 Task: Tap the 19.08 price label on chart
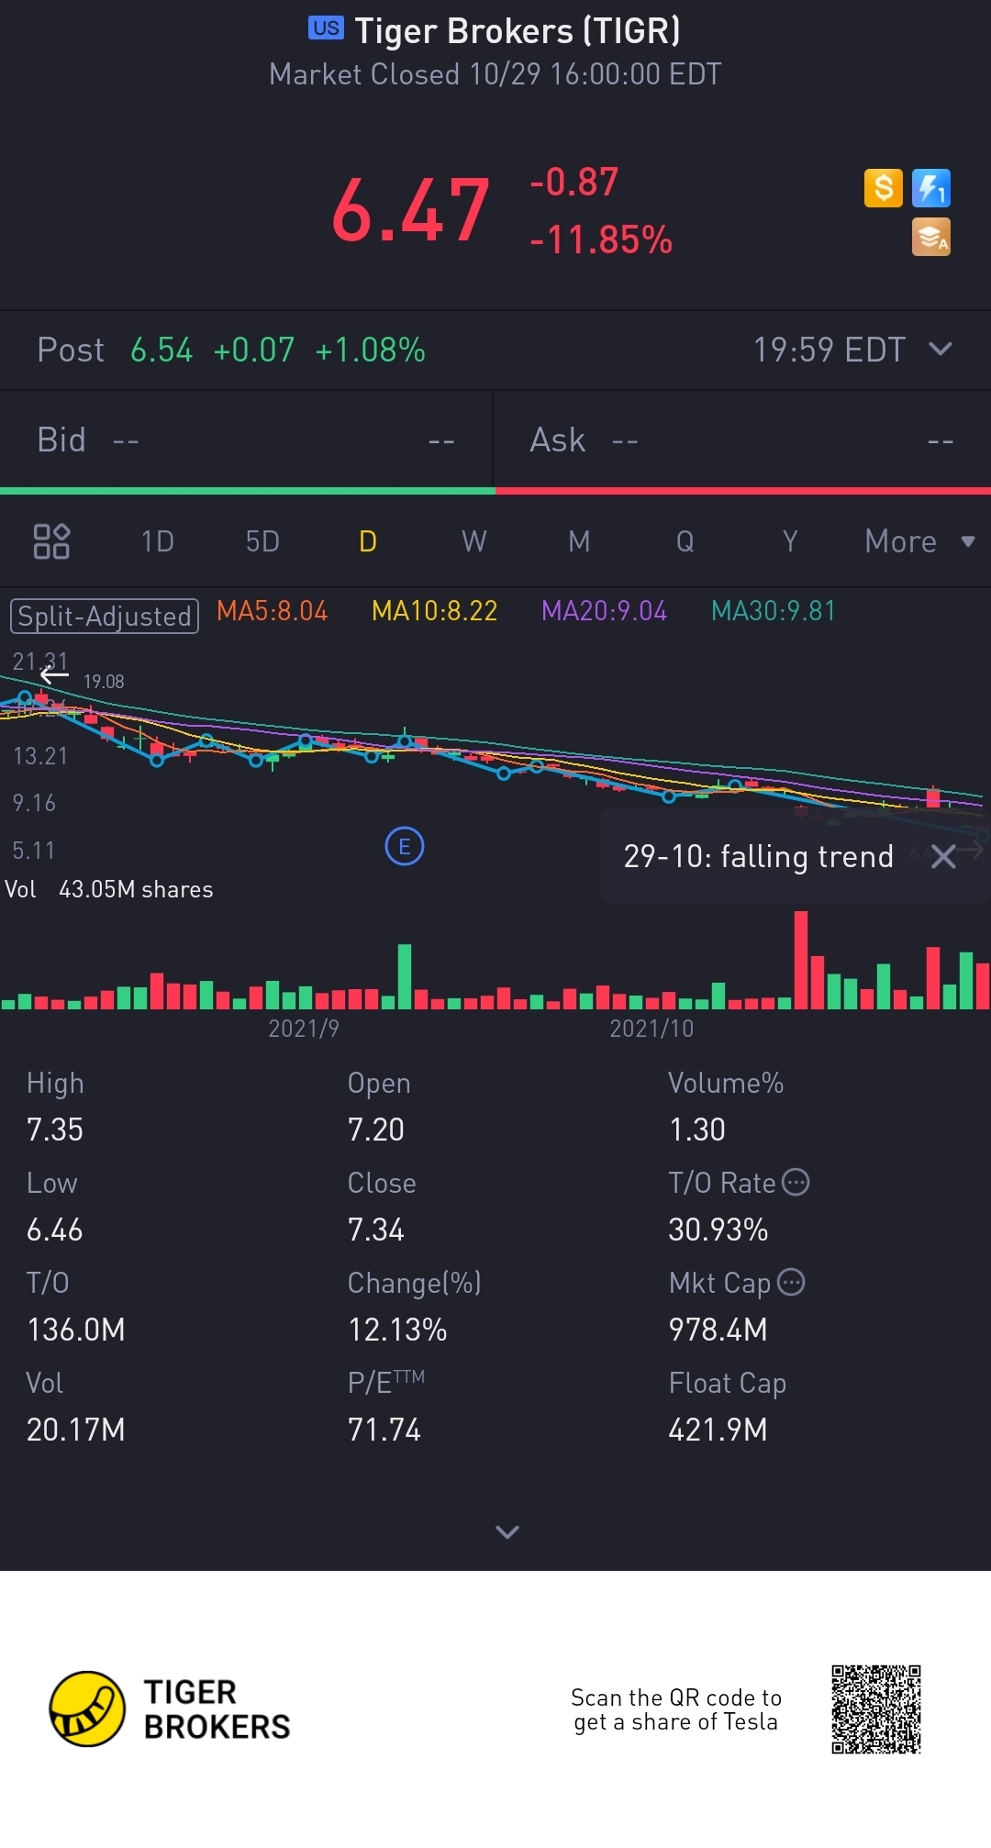click(x=104, y=682)
